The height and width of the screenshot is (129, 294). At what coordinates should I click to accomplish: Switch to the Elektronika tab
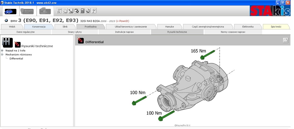(248, 27)
